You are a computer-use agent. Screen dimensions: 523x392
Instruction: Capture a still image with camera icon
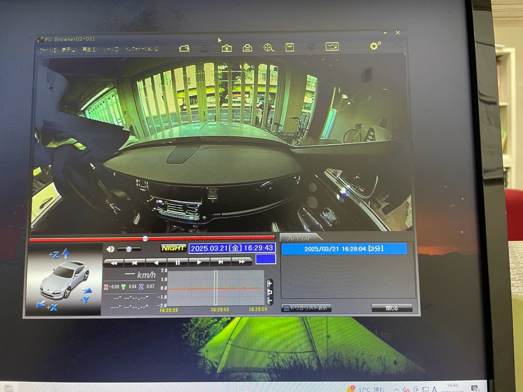tap(227, 48)
